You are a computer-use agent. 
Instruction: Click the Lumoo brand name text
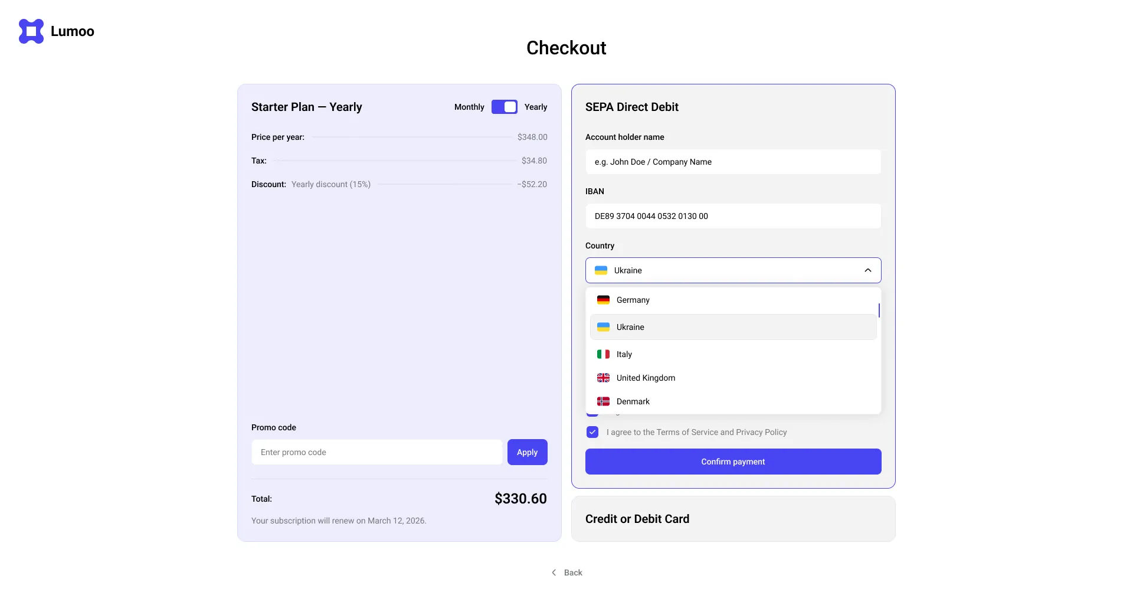pos(73,31)
